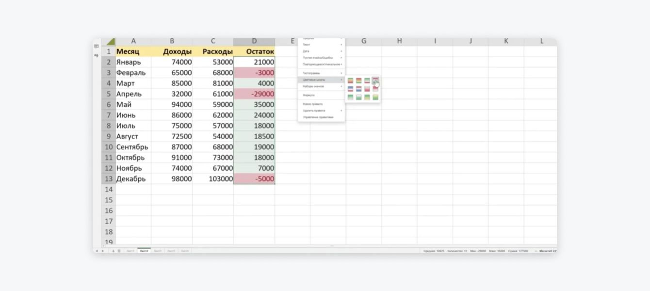Pick the first color scale in top row
The image size is (650, 291).
pos(350,81)
